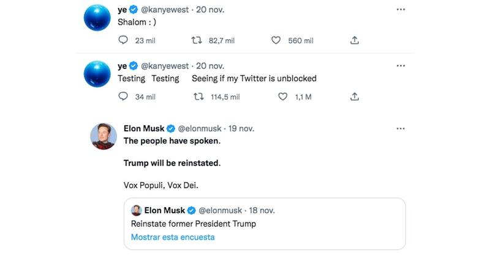Image resolution: width=490 pixels, height=259 pixels.
Task: Open the quoted "Reinstate former President Trump" tweet
Action: pyautogui.click(x=263, y=224)
